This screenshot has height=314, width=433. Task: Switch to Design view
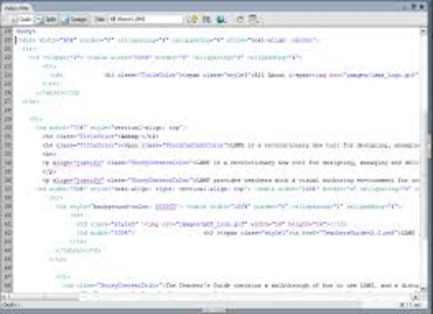(x=75, y=20)
